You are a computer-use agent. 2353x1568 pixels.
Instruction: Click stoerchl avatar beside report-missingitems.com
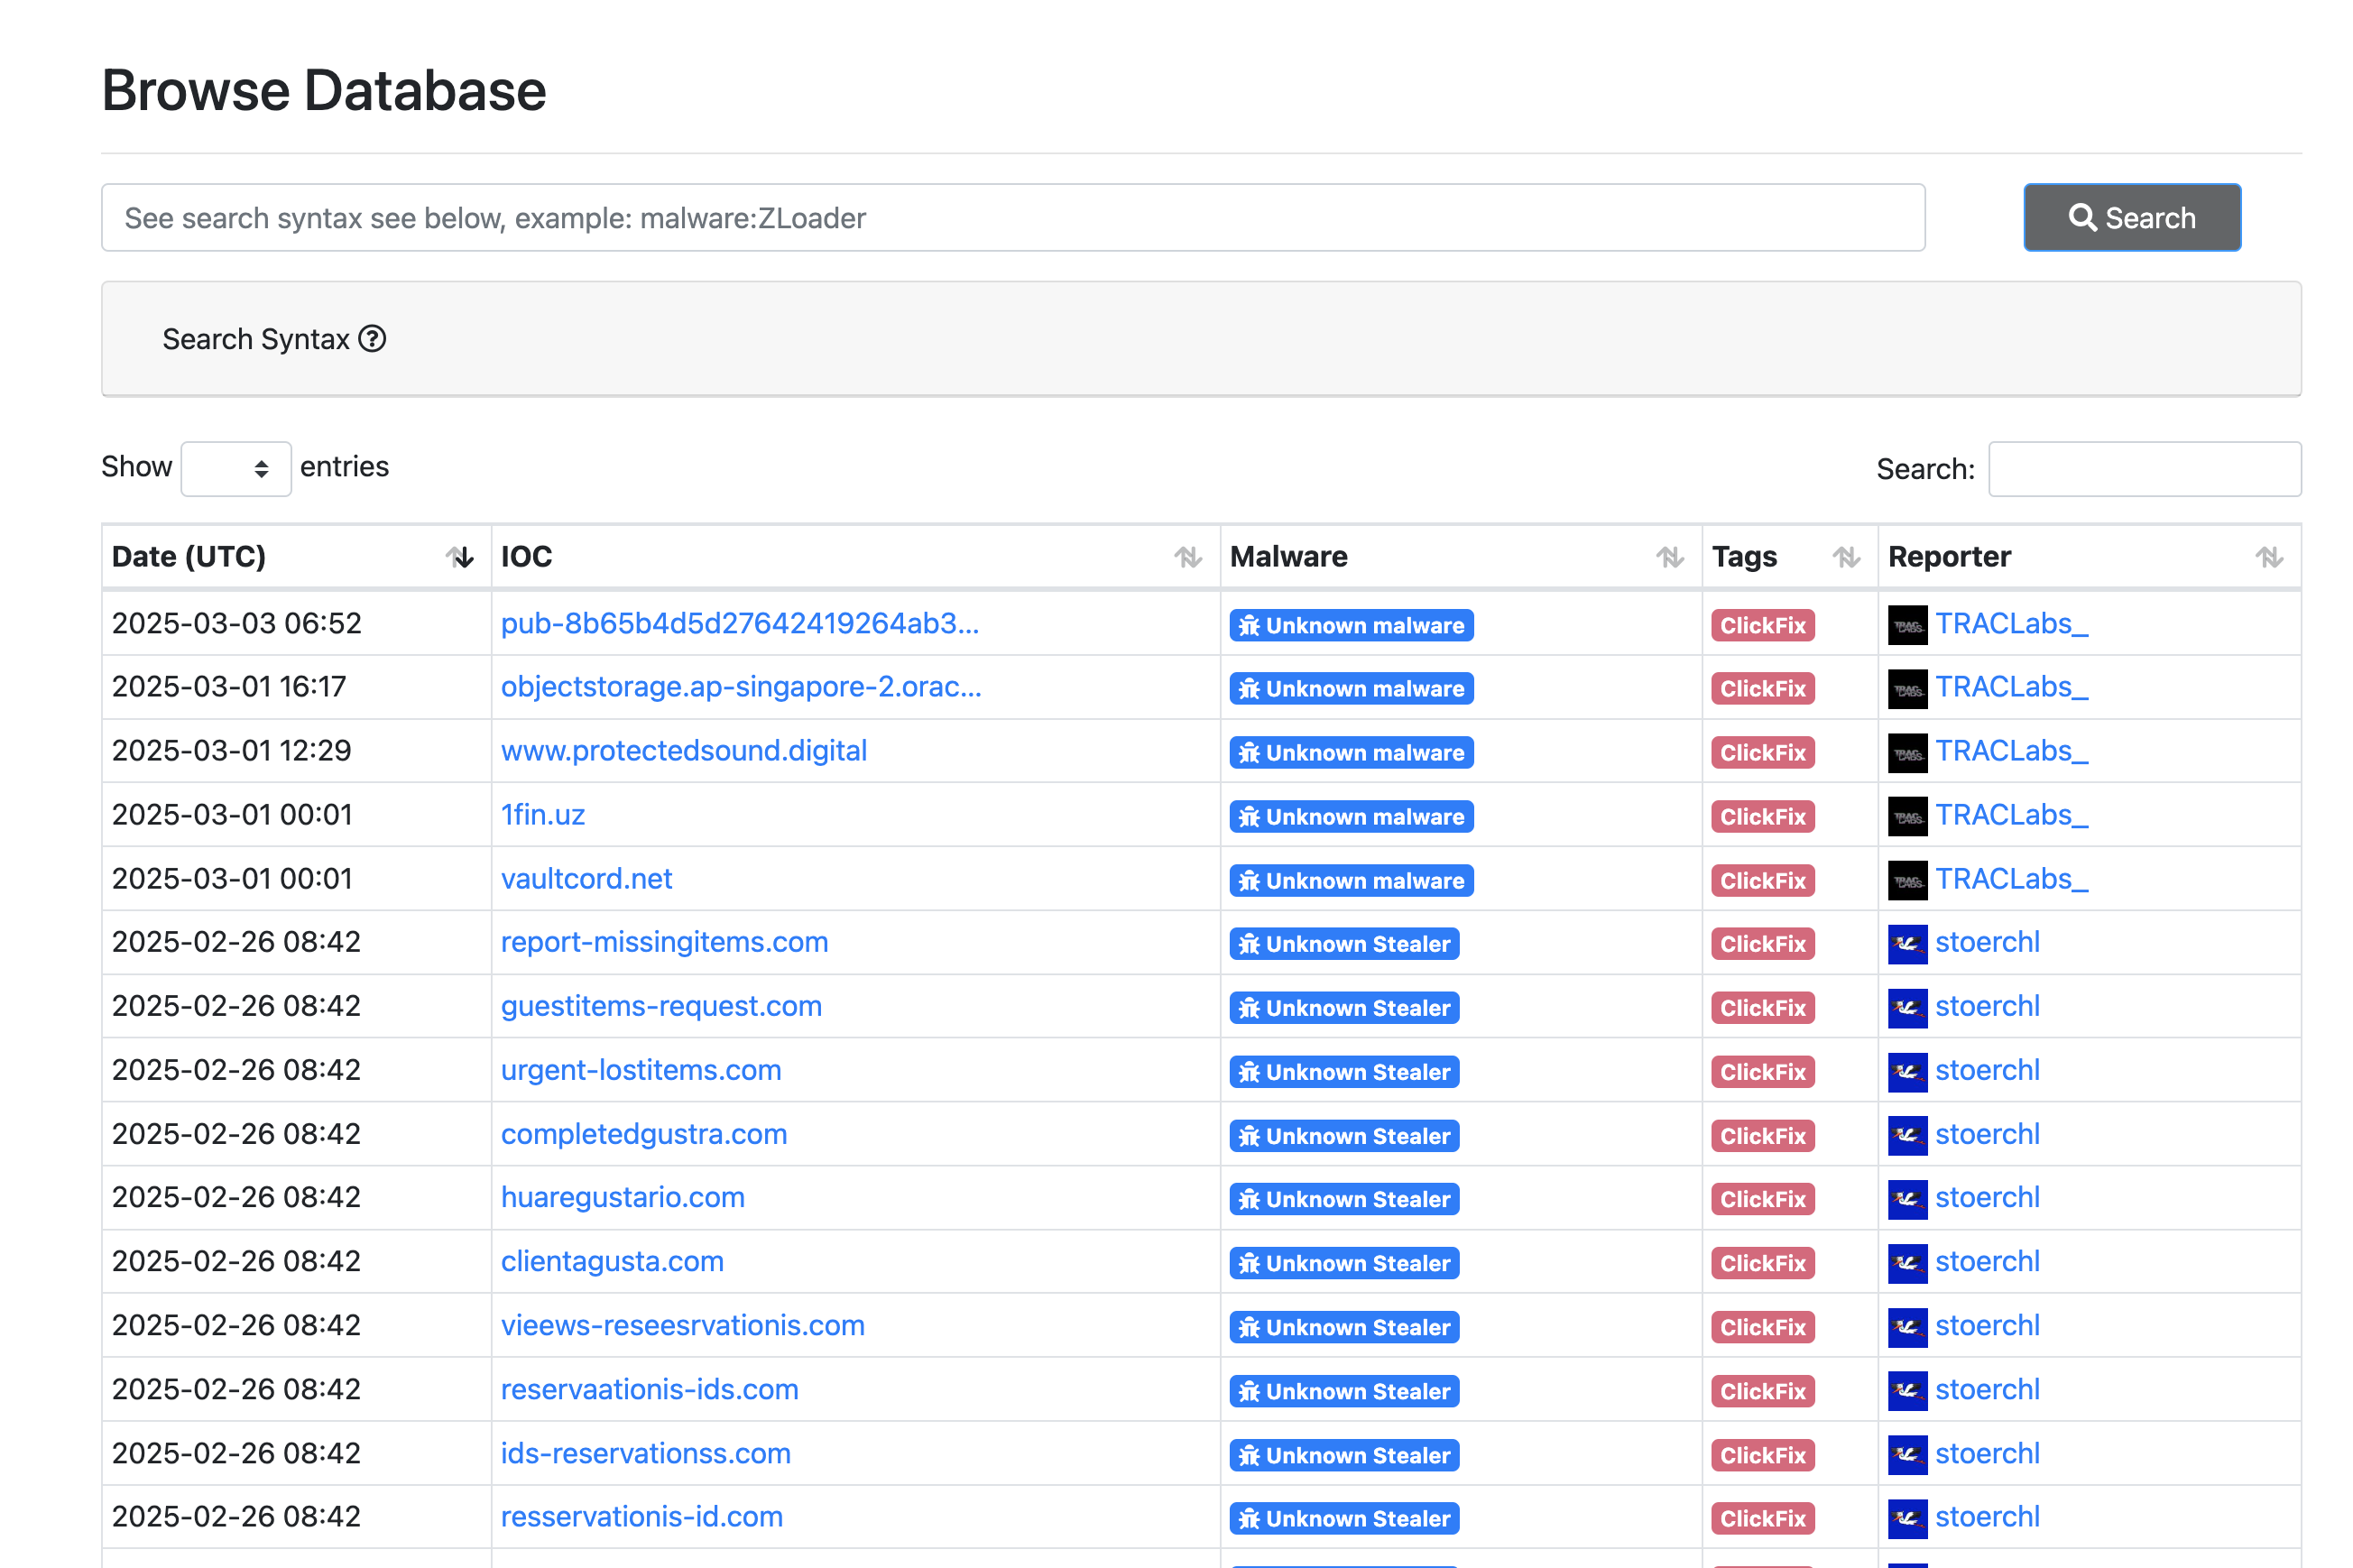1906,943
